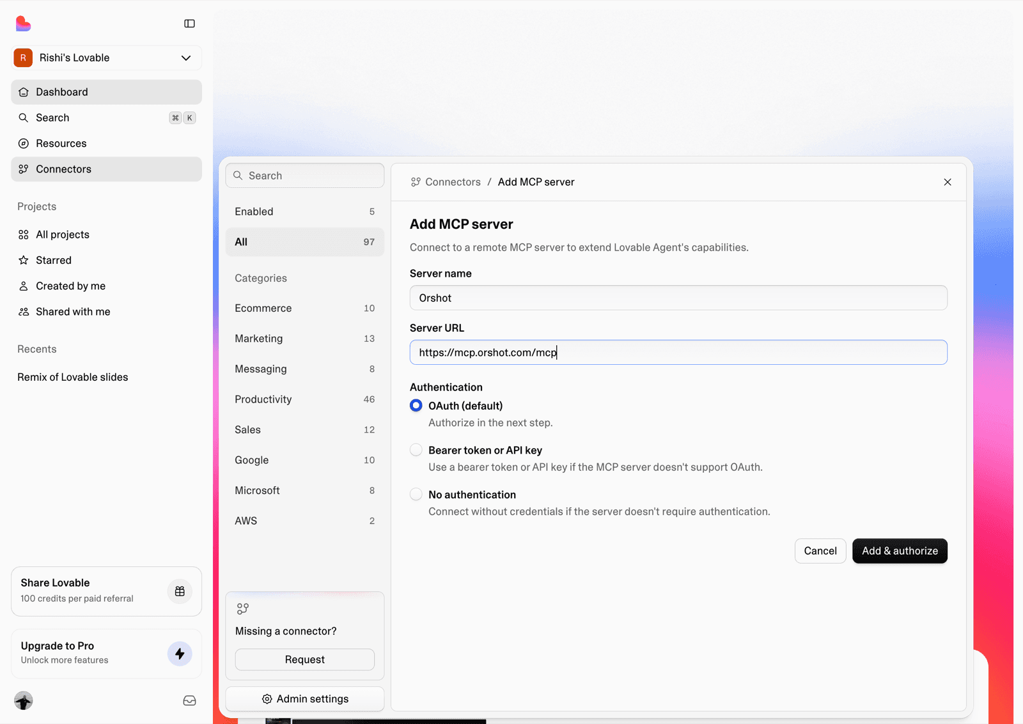View All projects
Image resolution: width=1023 pixels, height=724 pixels.
[106, 235]
